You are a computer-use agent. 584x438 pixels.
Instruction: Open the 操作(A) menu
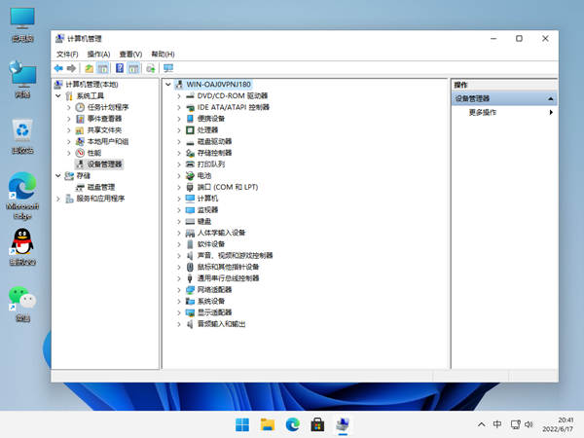[x=98, y=54]
